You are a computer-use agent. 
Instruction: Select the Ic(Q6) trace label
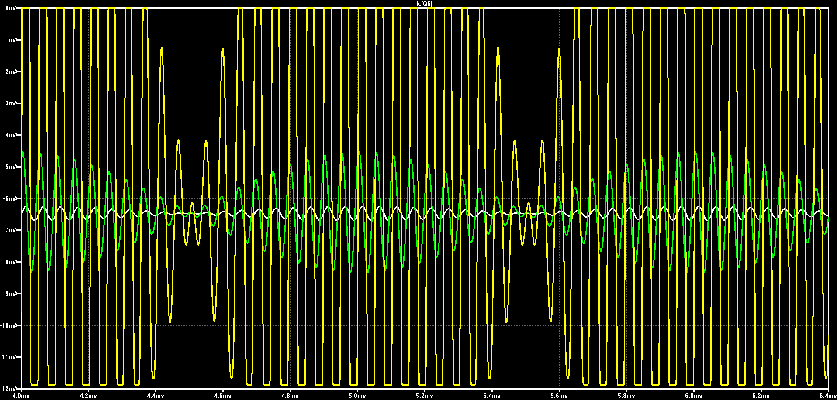pyautogui.click(x=425, y=4)
